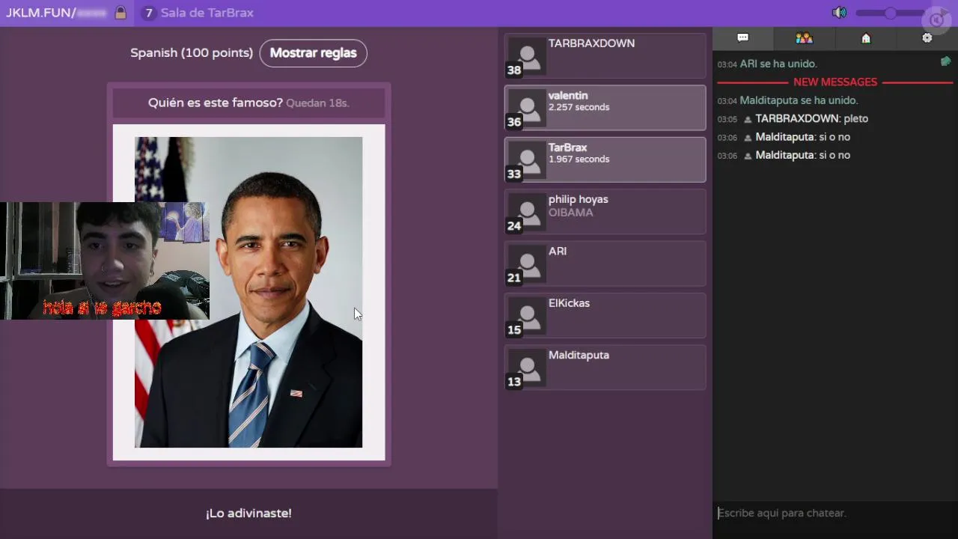This screenshot has width=958, height=539.
Task: Open the chat tab icon
Action: pyautogui.click(x=742, y=38)
